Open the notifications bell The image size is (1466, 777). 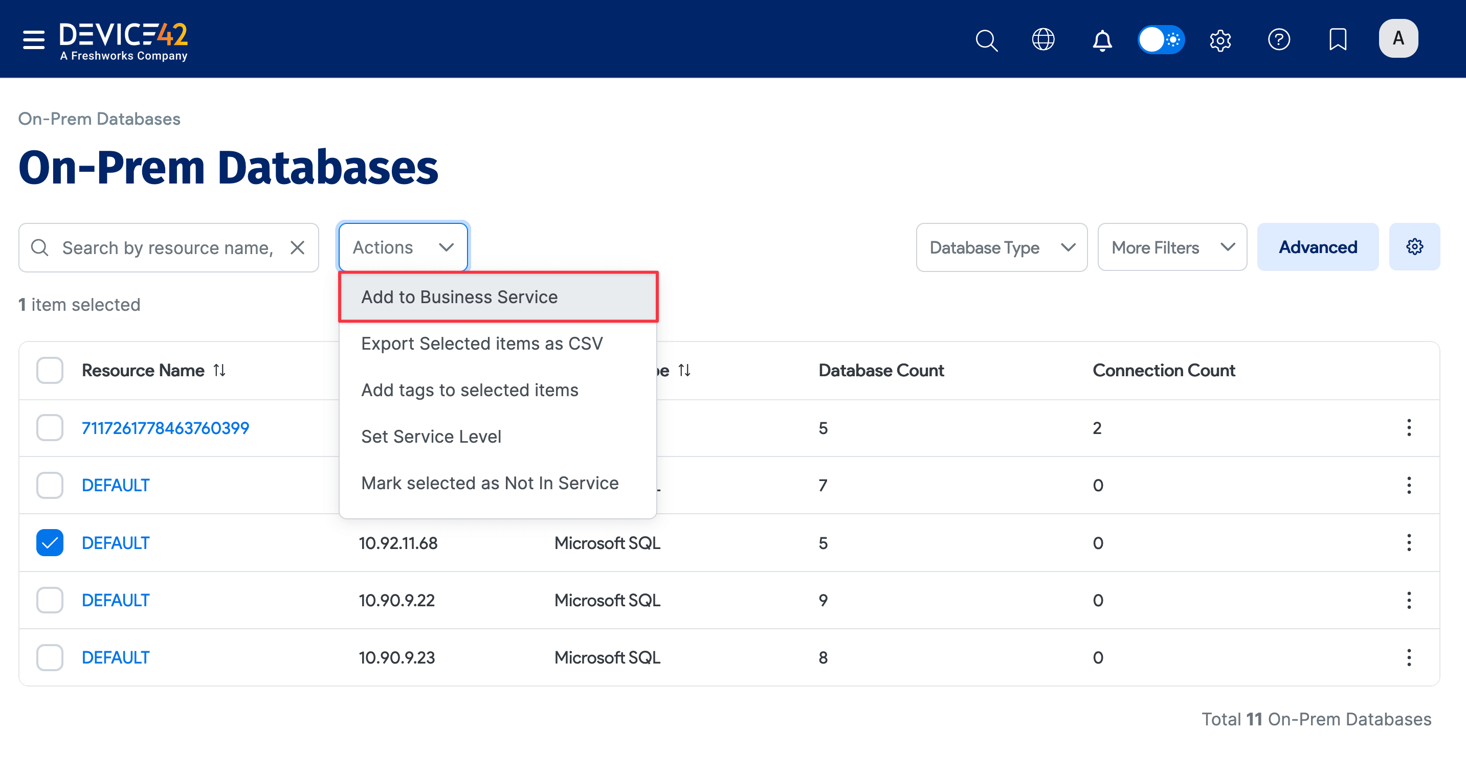click(1102, 40)
